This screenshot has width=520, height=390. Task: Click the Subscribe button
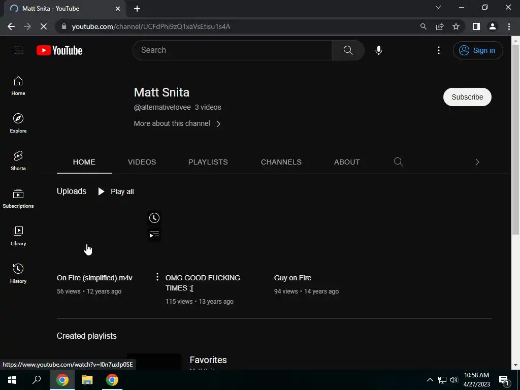pos(467,97)
